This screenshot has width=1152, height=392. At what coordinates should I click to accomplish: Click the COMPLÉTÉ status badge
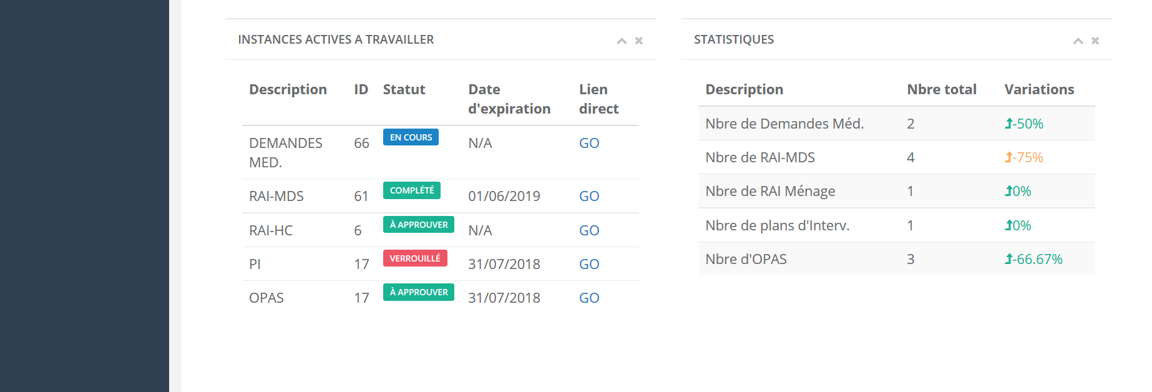412,190
